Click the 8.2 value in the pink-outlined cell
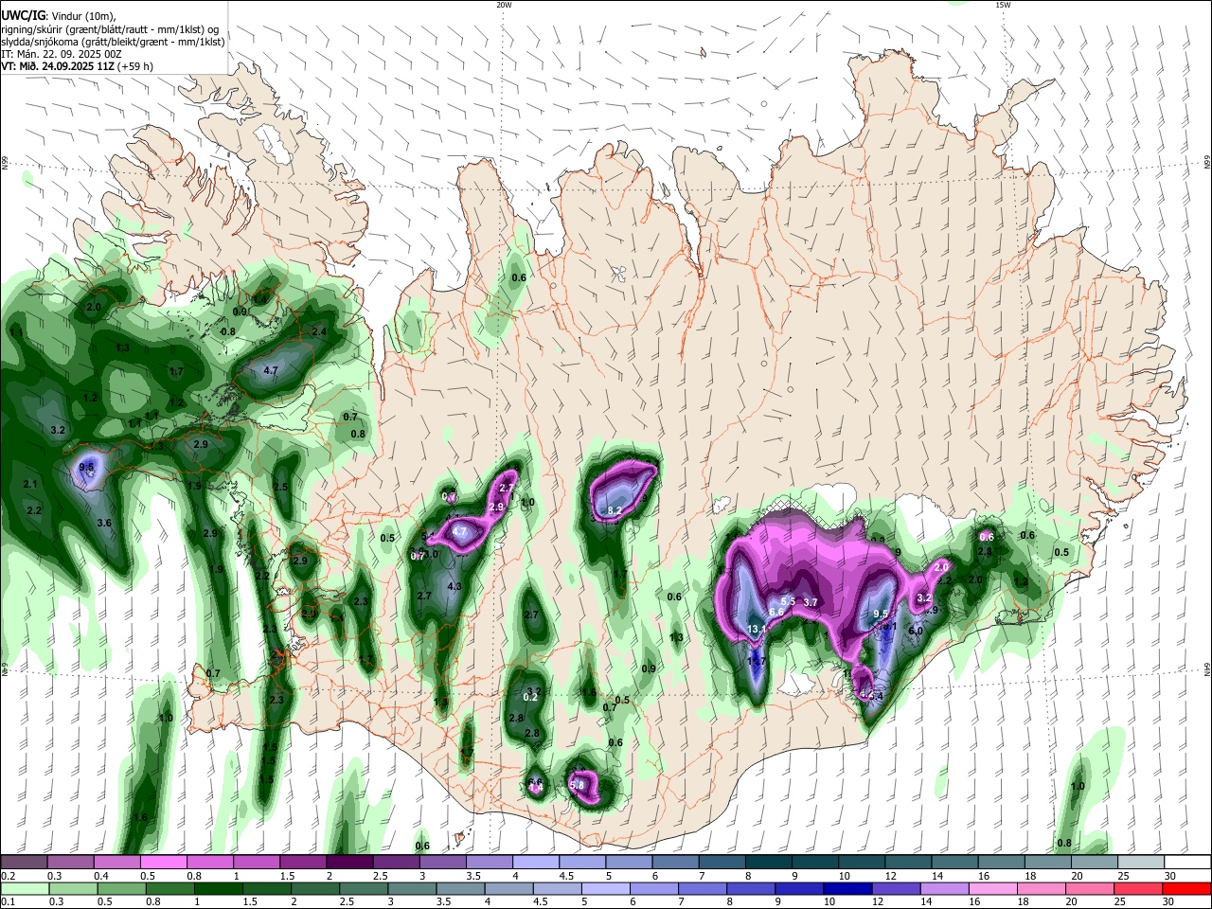The width and height of the screenshot is (1212, 909). 615,510
